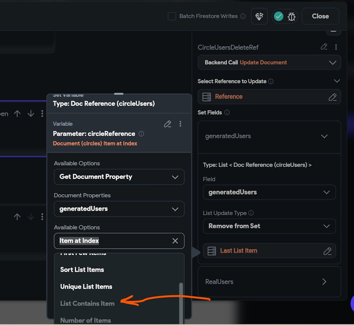This screenshot has height=325, width=354.
Task: Click the green checkmark status icon
Action: 279,16
